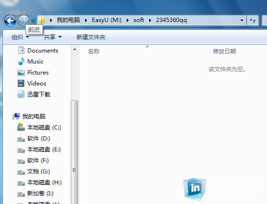Click the blue Back navigation arrow
The width and height of the screenshot is (267, 204).
pyautogui.click(x=10, y=21)
